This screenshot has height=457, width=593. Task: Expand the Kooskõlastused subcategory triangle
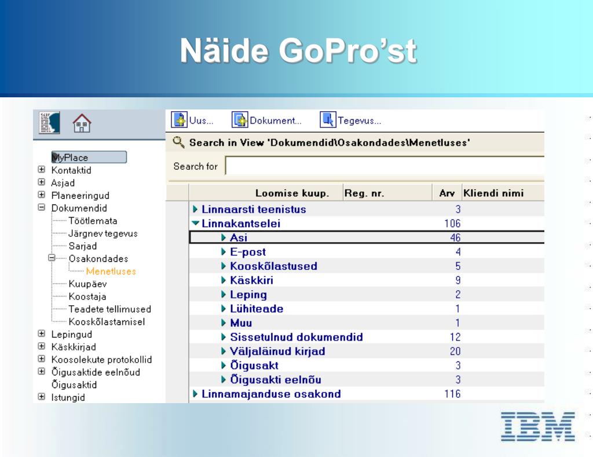tap(224, 266)
